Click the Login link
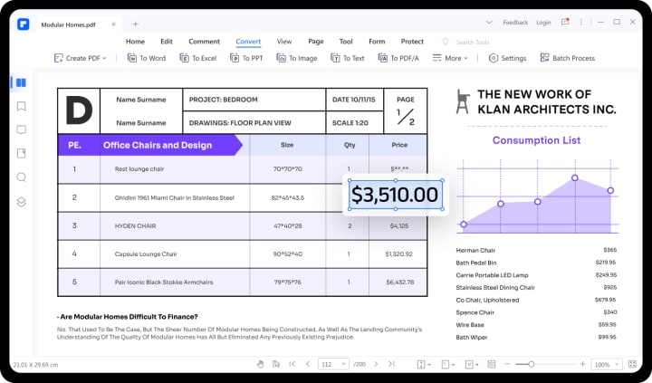652x383 pixels. [543, 23]
